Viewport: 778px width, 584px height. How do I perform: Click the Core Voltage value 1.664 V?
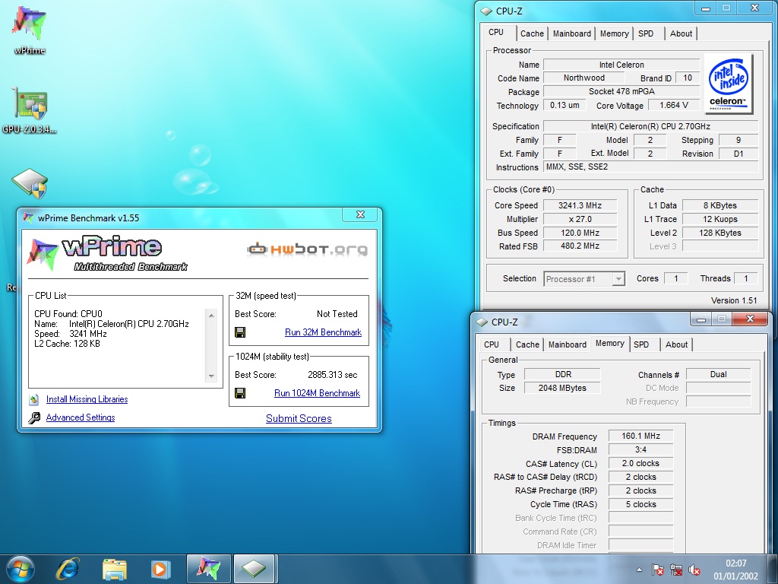673,105
